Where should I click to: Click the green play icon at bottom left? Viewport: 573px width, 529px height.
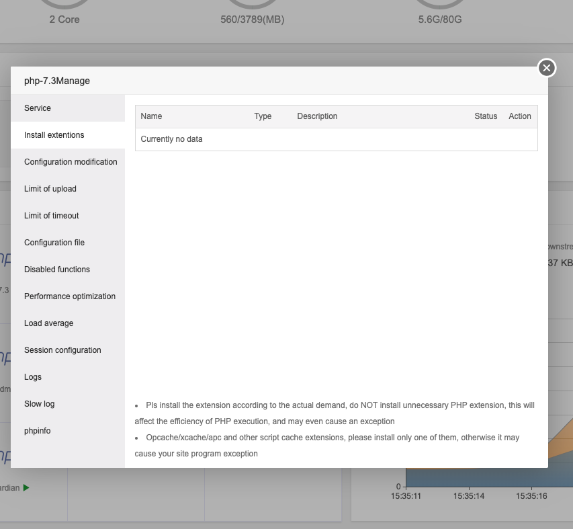coord(26,487)
